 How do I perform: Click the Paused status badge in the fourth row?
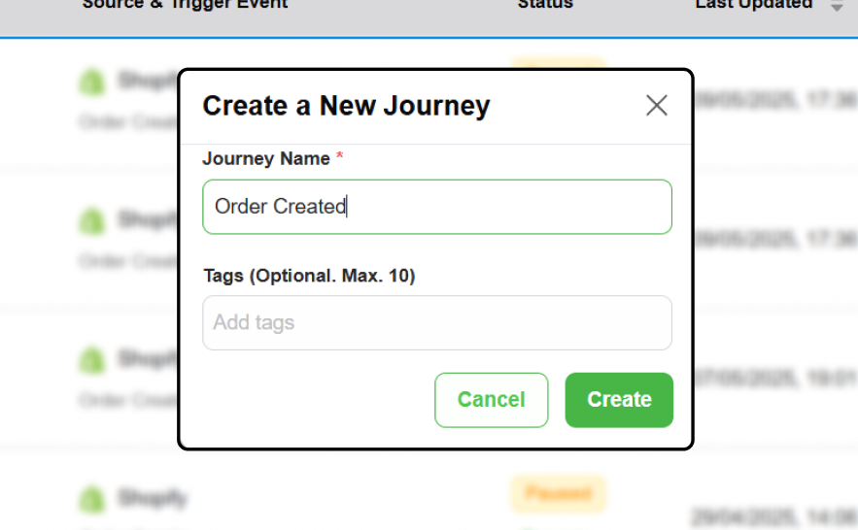point(558,493)
